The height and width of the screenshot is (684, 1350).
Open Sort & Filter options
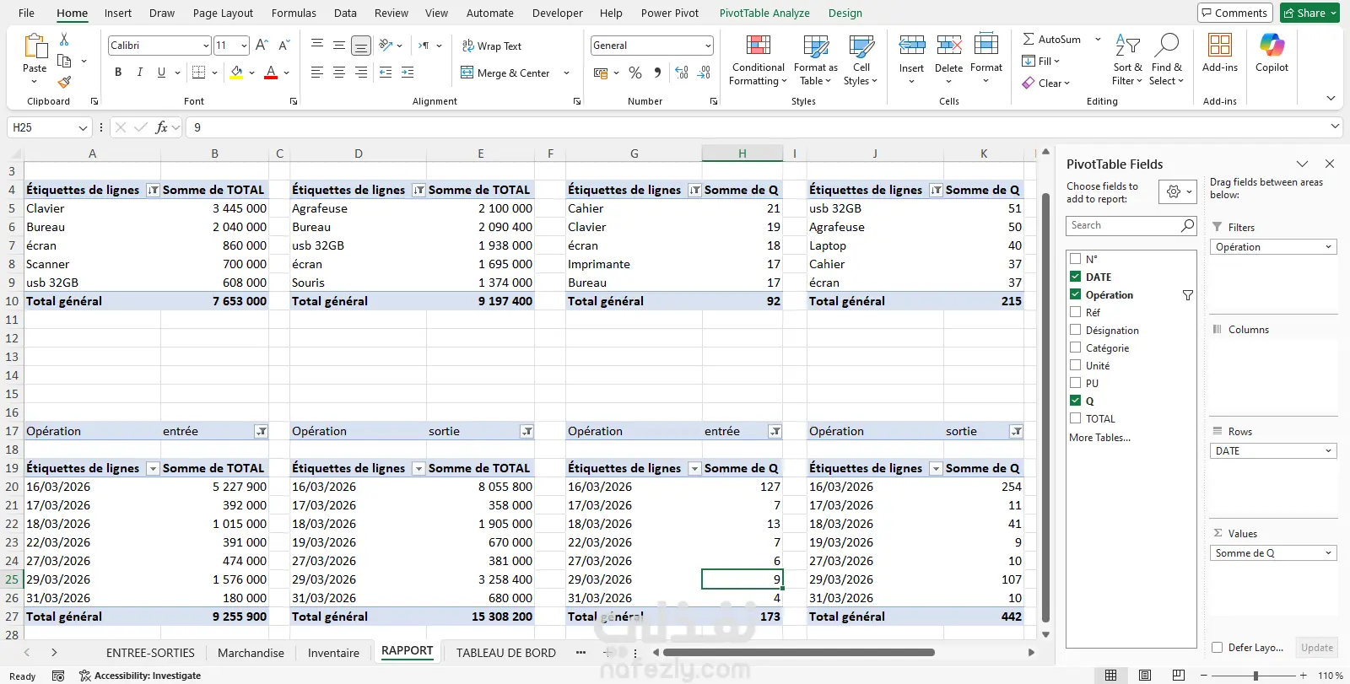pos(1127,60)
